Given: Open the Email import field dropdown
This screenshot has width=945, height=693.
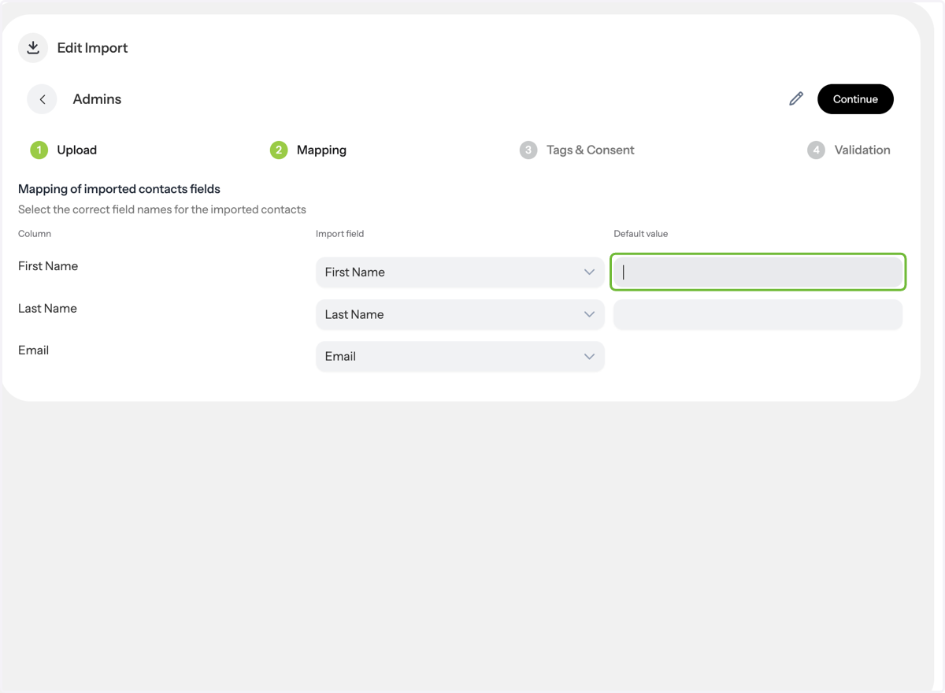Looking at the screenshot, I should 460,356.
